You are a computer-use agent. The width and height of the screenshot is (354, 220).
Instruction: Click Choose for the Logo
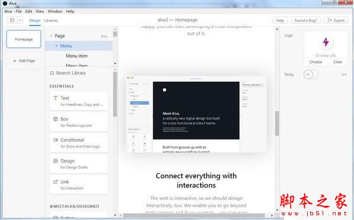[316, 62]
